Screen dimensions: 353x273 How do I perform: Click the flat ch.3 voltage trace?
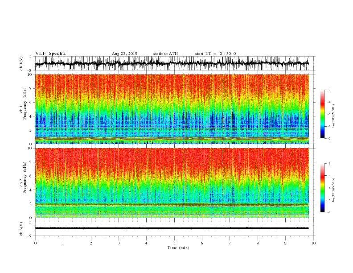(172, 228)
